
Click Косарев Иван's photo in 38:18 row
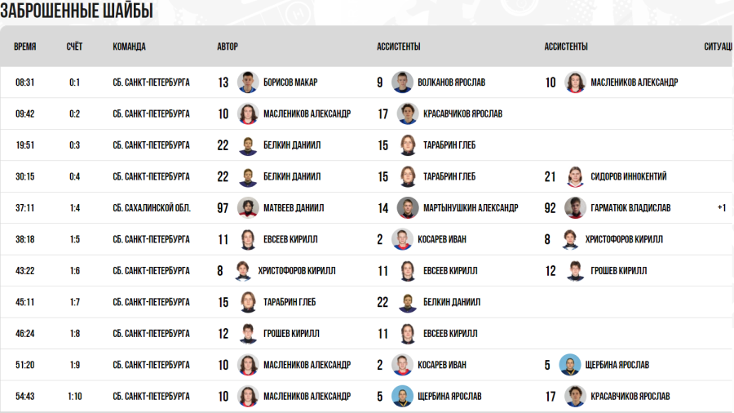pos(401,239)
